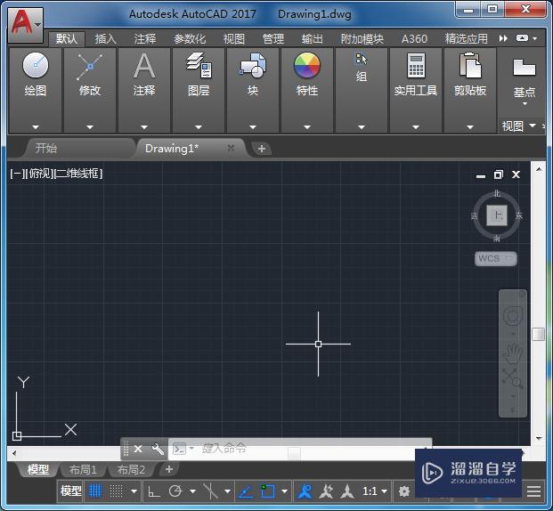Click the vertical scrollbar thumb
The height and width of the screenshot is (511, 553).
pyautogui.click(x=538, y=334)
